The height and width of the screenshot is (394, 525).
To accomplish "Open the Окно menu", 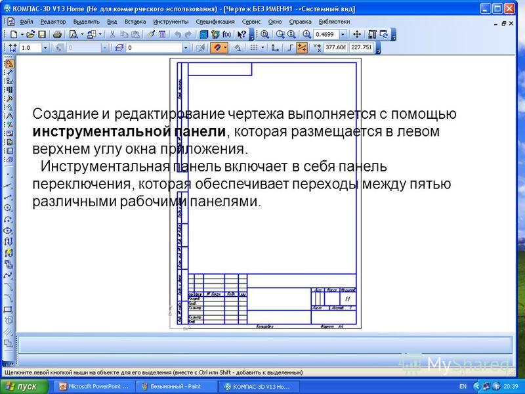I will click(274, 22).
